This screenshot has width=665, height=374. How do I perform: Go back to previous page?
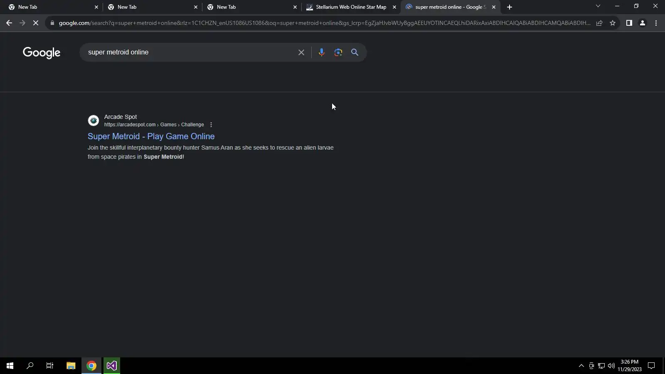click(x=9, y=23)
